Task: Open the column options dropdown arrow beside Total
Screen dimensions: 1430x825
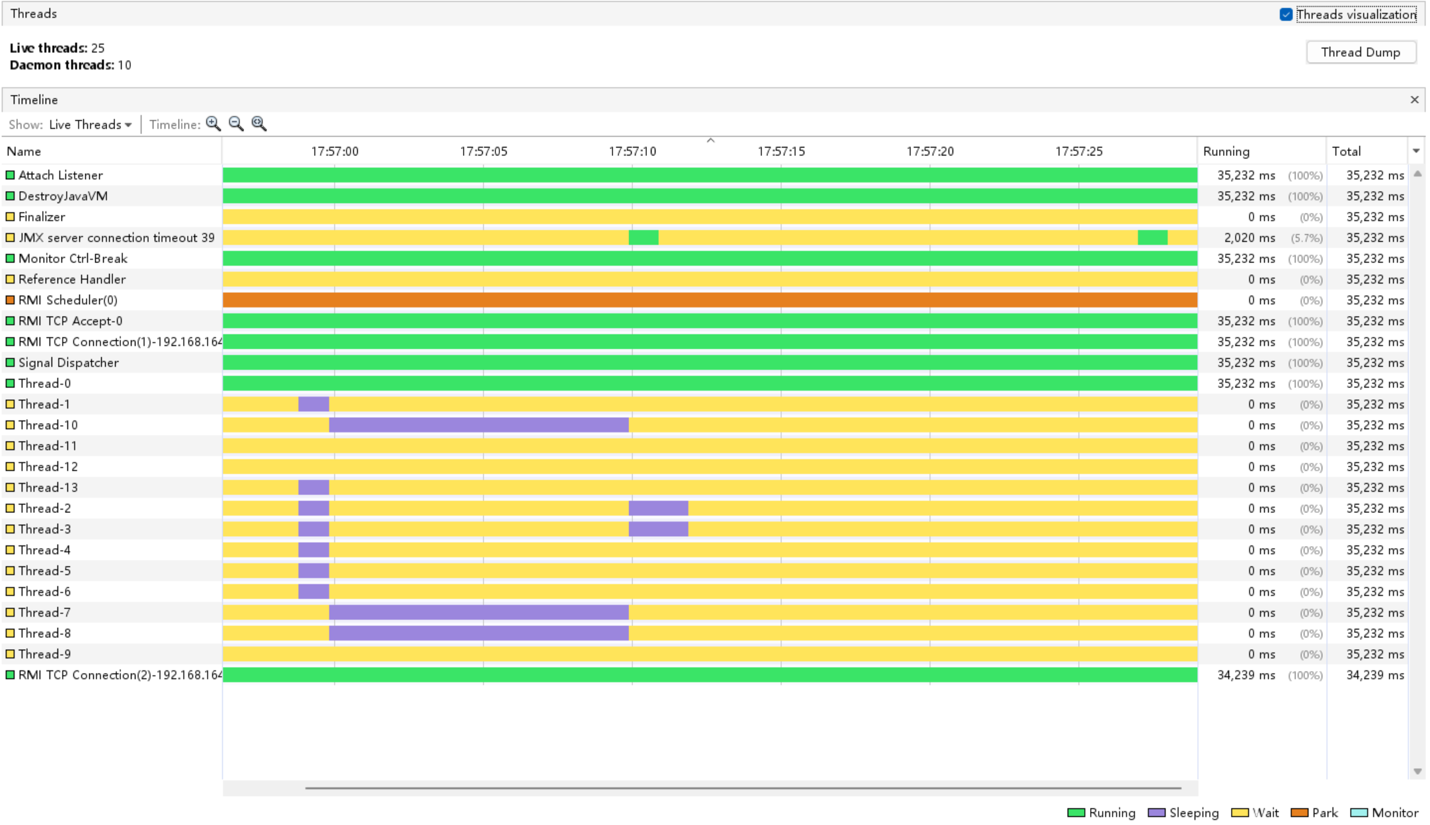Action: point(1416,151)
